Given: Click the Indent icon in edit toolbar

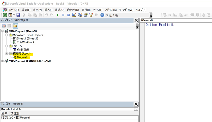Looking at the screenshot, I should coord(192,15).
